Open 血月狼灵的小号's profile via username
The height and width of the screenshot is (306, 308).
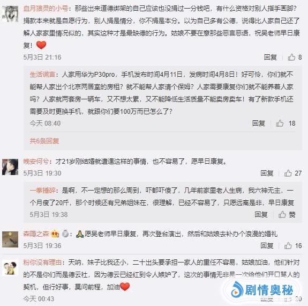(x=46, y=9)
